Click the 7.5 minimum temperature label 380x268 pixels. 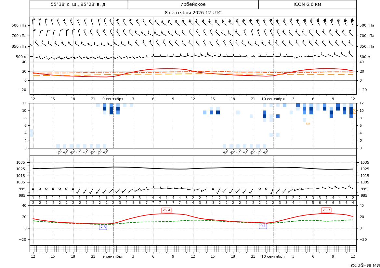[103, 227]
